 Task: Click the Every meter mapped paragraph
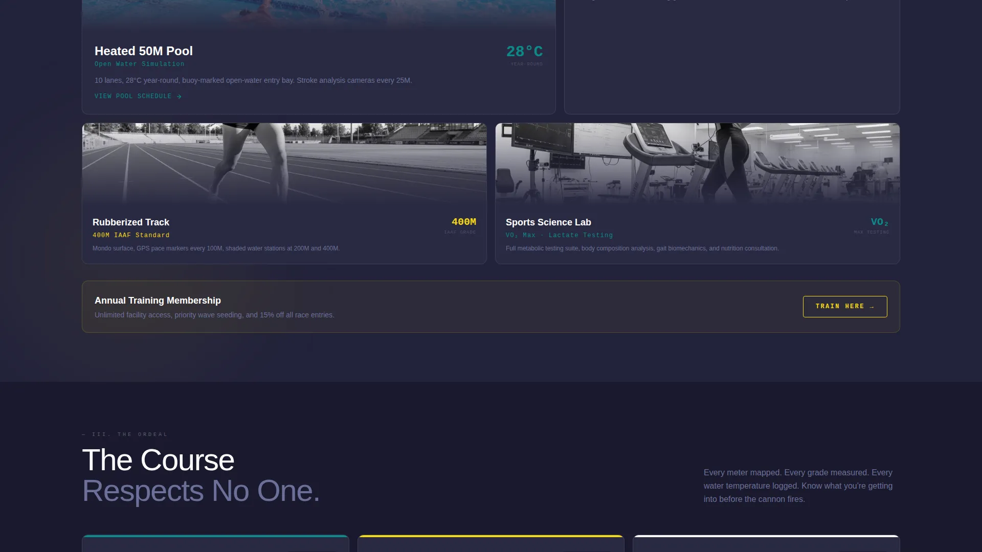[x=798, y=486]
